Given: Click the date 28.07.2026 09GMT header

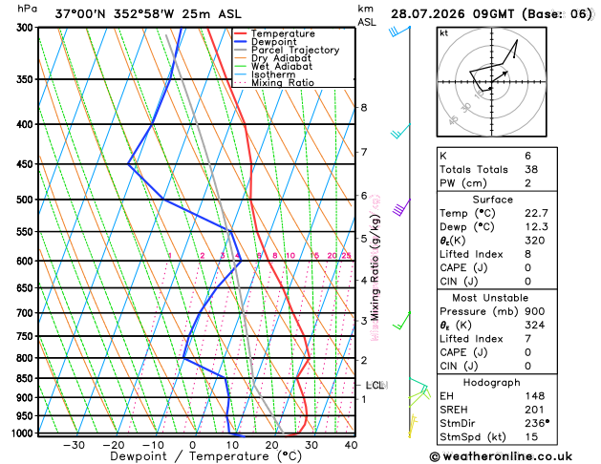Looking at the screenshot, I should coord(452,14).
